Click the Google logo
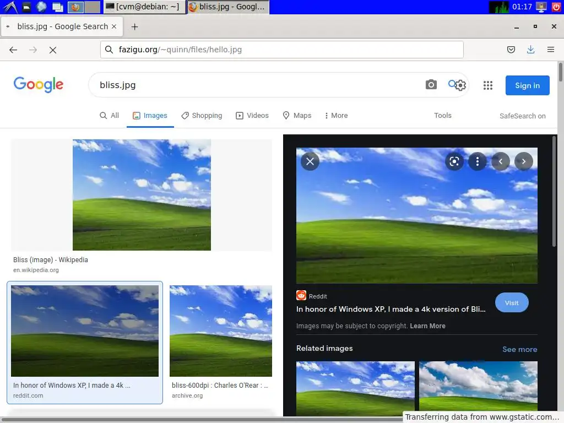Image resolution: width=564 pixels, height=423 pixels. pos(39,84)
